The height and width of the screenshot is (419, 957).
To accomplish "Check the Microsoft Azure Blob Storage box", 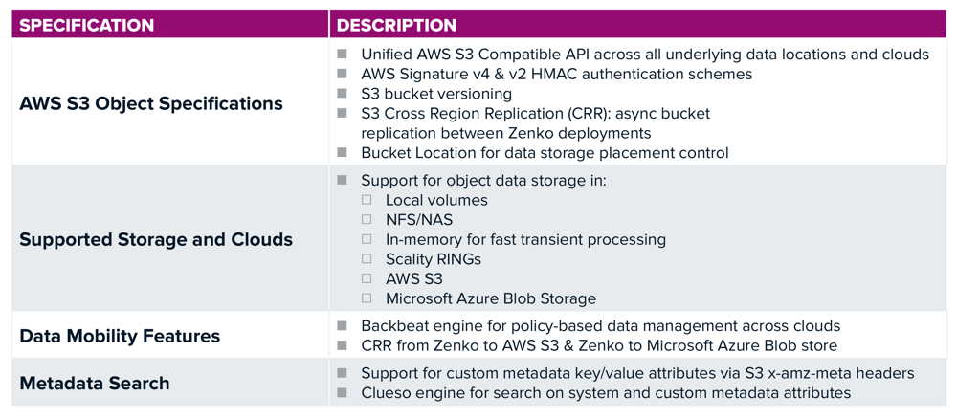I will [367, 298].
